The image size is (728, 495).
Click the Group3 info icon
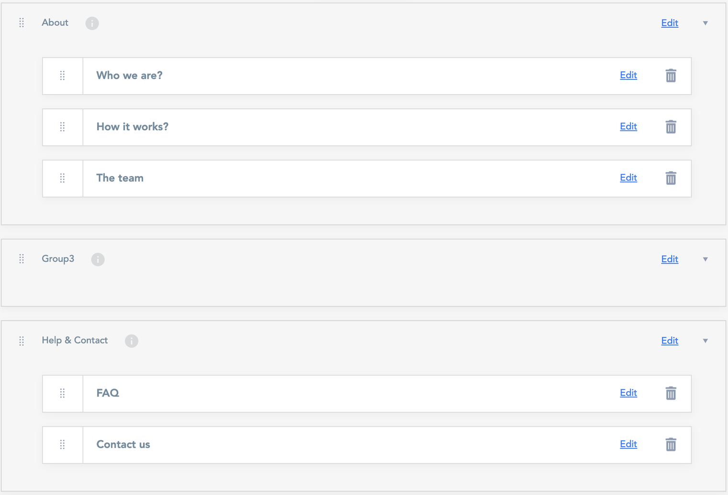pos(98,259)
